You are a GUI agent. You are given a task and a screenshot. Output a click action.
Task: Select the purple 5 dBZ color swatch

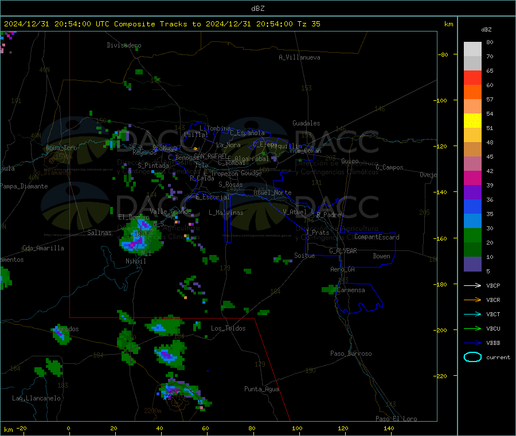click(472, 264)
